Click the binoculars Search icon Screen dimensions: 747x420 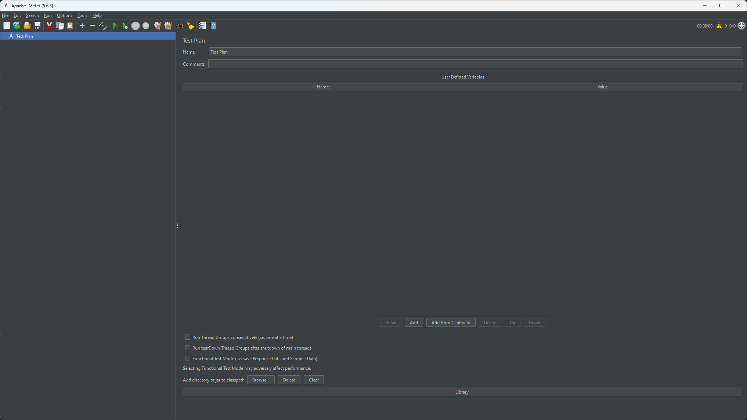point(180,26)
